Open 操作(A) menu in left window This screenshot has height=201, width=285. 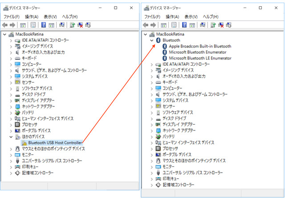32,17
